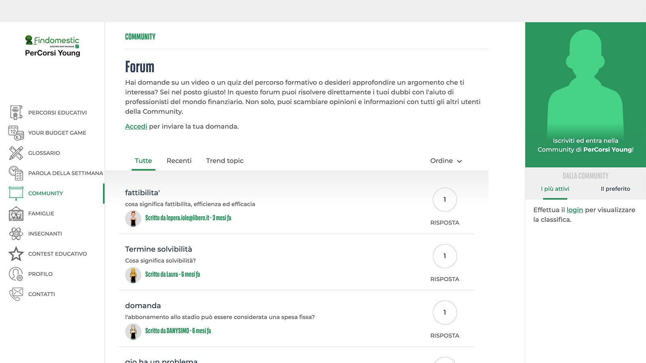Viewport: 646px width, 363px height.
Task: Click reply count circle for domanda
Action: coord(445,313)
